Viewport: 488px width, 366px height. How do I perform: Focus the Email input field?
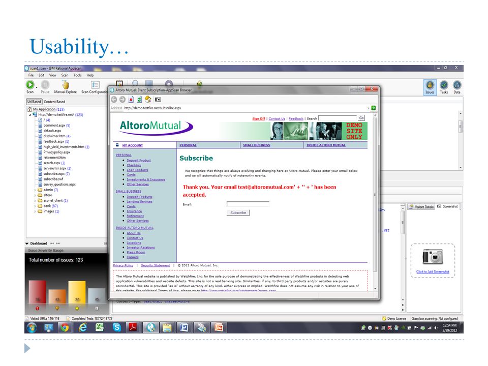[248, 204]
